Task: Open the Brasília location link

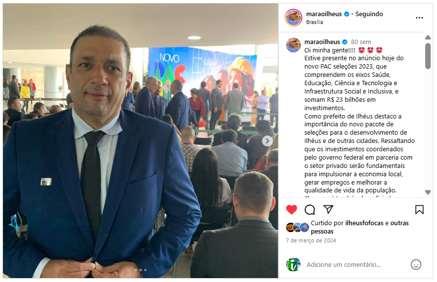Action: click(315, 22)
